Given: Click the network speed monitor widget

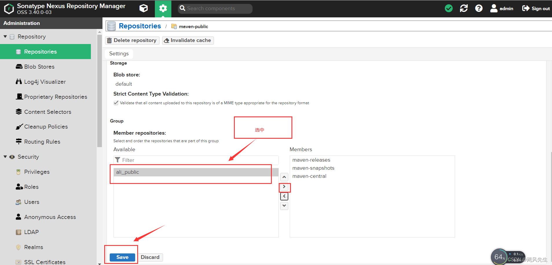Looking at the screenshot, I should [x=508, y=257].
